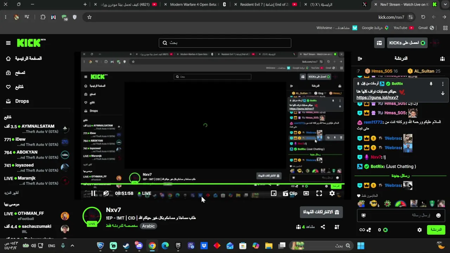The image size is (450, 253).
Task: Open the Following heart icon beside متابع
Action: tap(8, 87)
